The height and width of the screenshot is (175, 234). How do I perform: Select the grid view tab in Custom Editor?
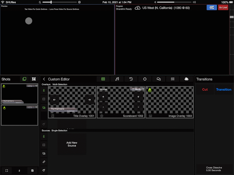103,79
